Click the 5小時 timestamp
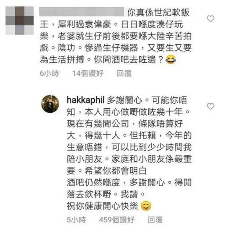Viewport: 225px width, 232px height. [76, 220]
